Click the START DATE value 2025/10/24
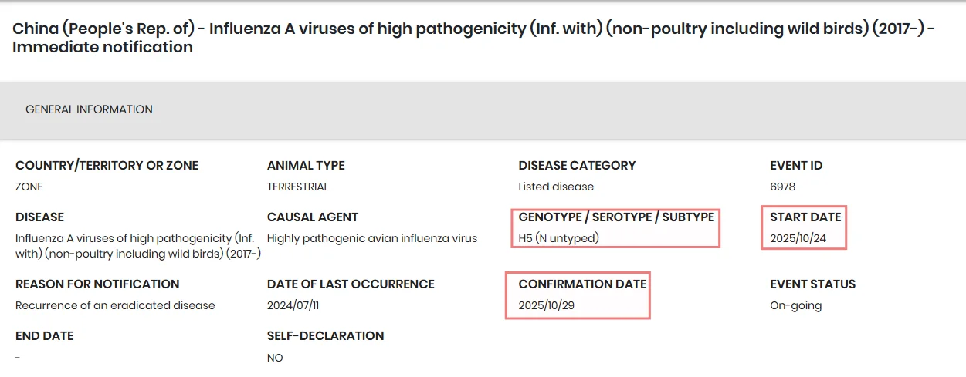The height and width of the screenshot is (377, 966). 798,238
